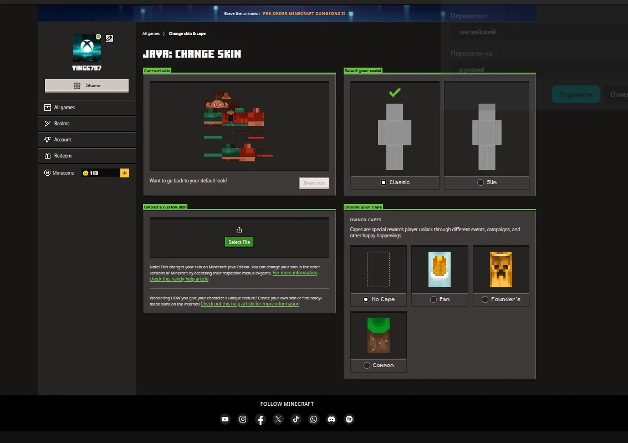Image resolution: width=628 pixels, height=443 pixels.
Task: Open Realms in the sidebar
Action: point(87,124)
